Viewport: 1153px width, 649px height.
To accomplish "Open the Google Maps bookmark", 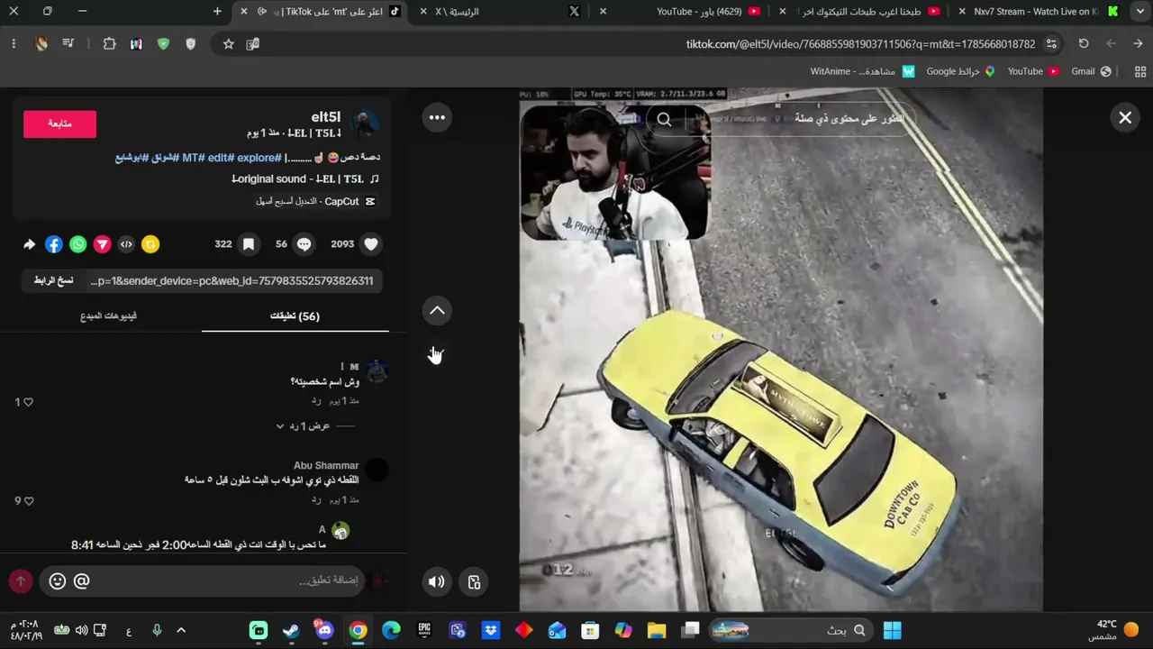I will click(x=960, y=71).
